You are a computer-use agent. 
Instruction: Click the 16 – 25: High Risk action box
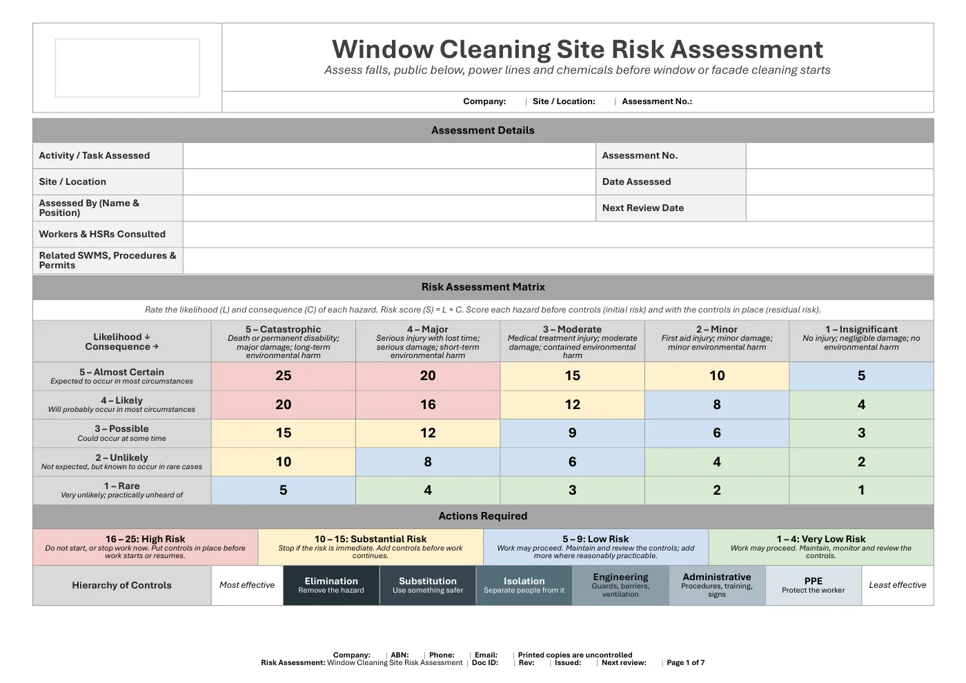tap(146, 547)
